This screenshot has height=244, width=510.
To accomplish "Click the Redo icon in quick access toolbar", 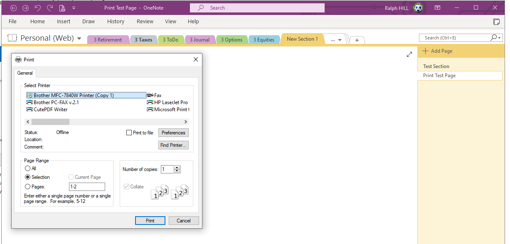I will [x=49, y=7].
